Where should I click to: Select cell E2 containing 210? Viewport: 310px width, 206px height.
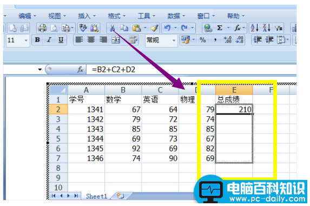(x=234, y=109)
